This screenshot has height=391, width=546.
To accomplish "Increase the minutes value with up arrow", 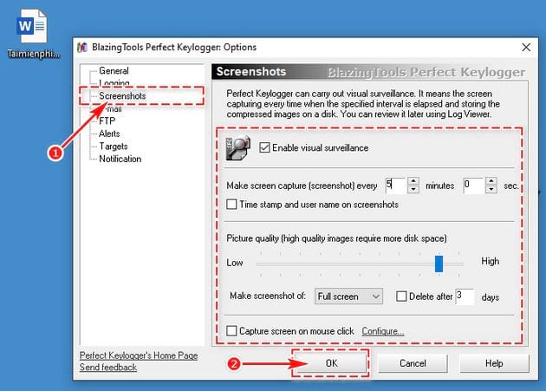I will [413, 181].
